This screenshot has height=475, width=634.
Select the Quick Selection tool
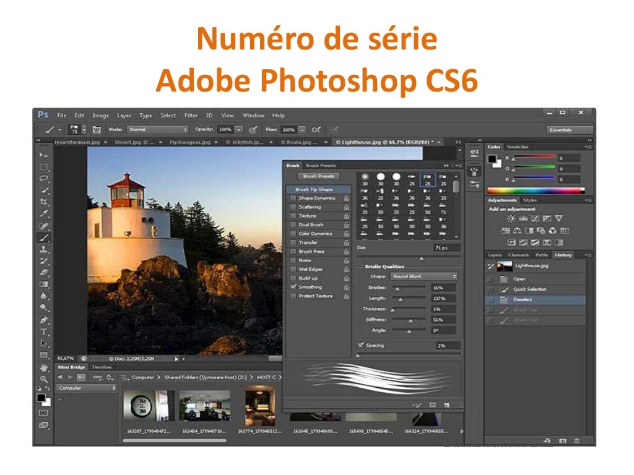click(44, 190)
